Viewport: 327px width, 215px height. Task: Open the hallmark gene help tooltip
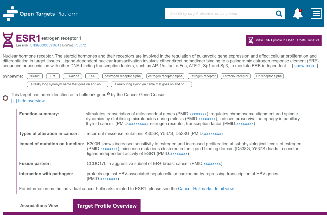click(x=108, y=93)
